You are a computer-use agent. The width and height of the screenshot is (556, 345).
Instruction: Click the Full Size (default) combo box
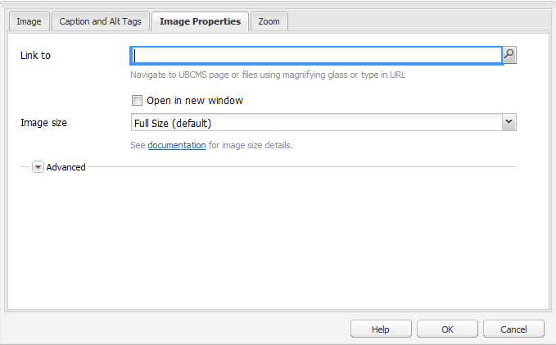316,123
